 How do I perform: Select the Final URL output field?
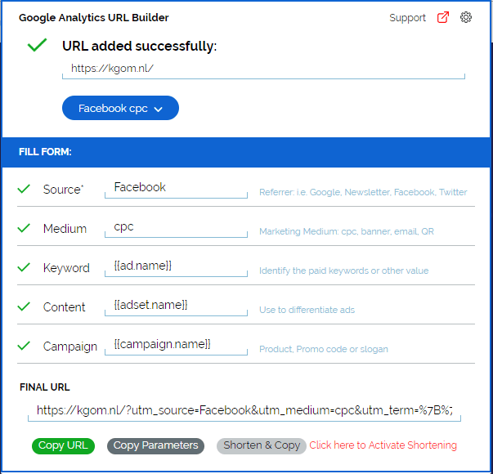(244, 410)
